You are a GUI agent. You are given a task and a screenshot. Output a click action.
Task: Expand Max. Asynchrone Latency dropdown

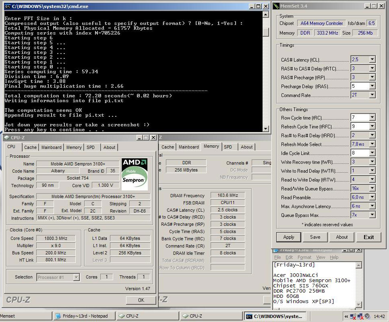click(372, 206)
